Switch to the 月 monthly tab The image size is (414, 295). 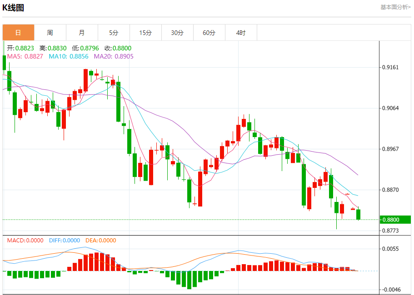pyautogui.click(x=82, y=32)
